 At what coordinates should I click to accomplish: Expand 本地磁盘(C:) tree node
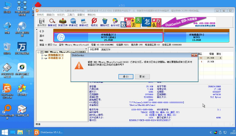coord(42,55)
